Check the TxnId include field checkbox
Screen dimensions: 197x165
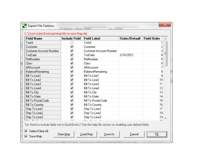click(x=72, y=42)
